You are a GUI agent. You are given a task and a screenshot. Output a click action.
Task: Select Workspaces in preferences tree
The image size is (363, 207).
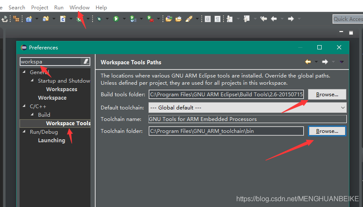[61, 89]
